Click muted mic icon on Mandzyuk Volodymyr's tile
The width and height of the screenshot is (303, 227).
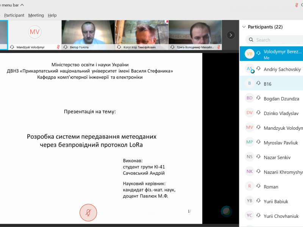click(x=58, y=47)
